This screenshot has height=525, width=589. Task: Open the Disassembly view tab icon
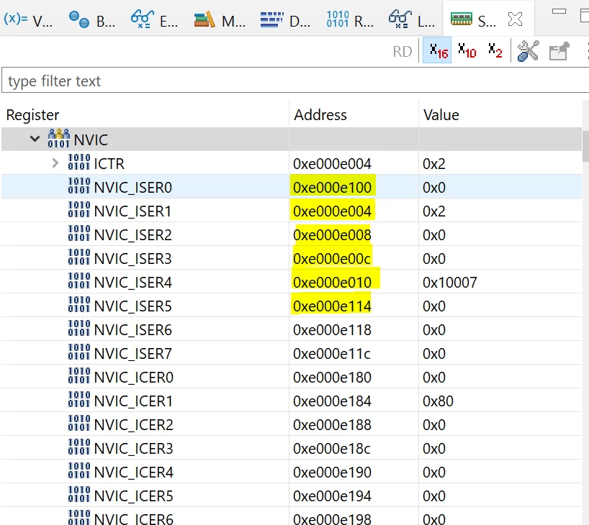click(271, 19)
